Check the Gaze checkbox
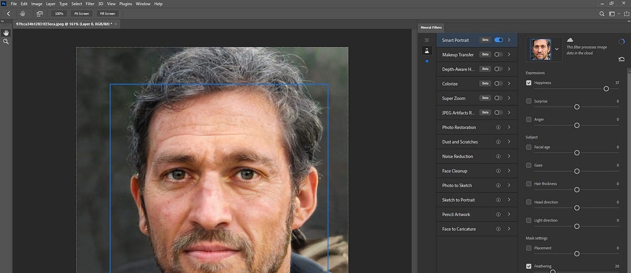This screenshot has width=631, height=273. click(528, 165)
